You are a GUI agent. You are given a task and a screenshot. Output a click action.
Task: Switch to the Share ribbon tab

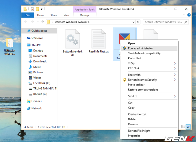pos(54,15)
